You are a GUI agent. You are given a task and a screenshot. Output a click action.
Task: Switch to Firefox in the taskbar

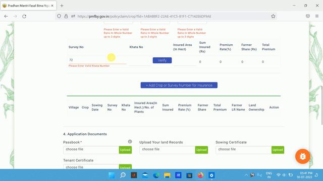(x=200, y=175)
